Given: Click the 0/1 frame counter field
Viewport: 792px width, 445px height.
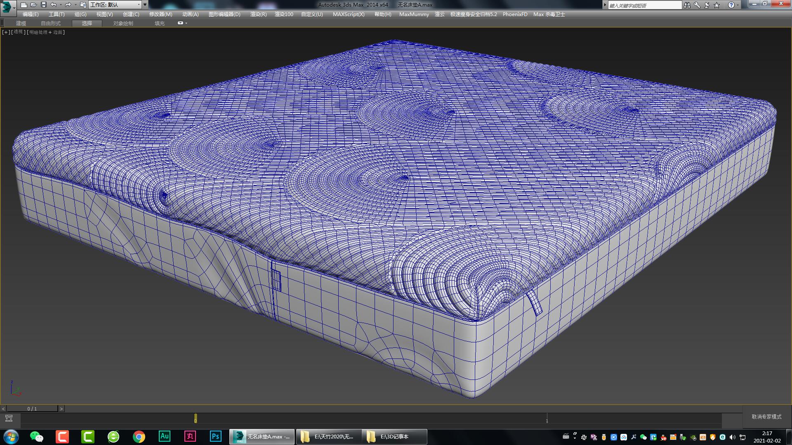Looking at the screenshot, I should click(x=32, y=408).
